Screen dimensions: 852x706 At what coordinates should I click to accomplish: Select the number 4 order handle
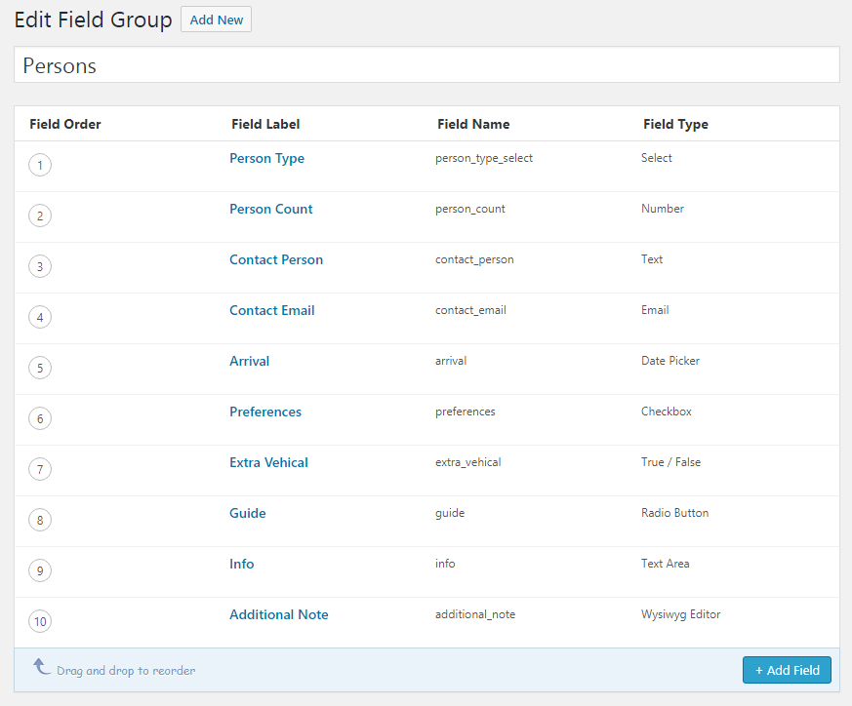pyautogui.click(x=40, y=317)
